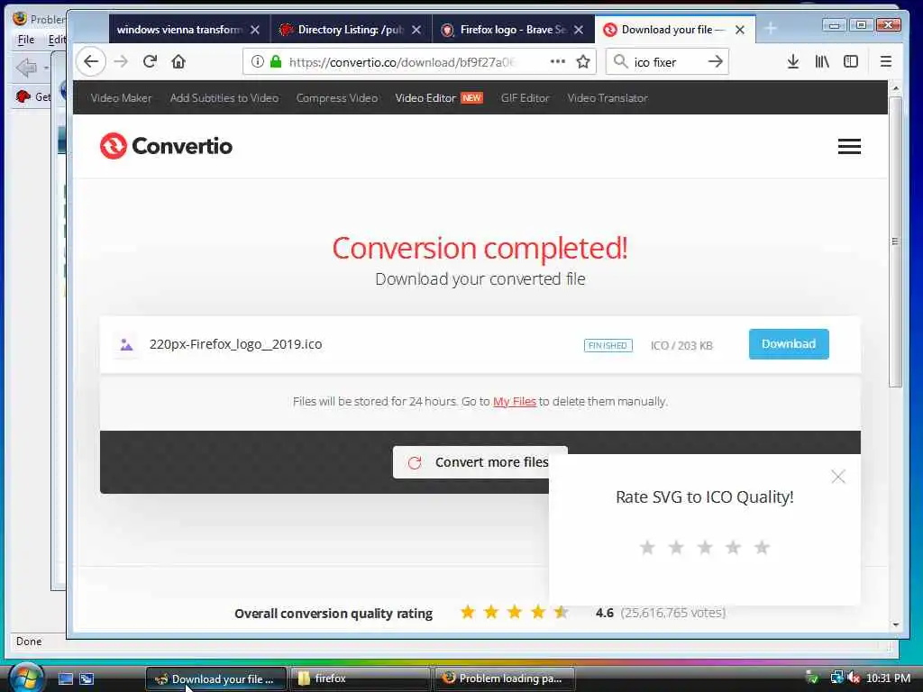The width and height of the screenshot is (923, 692).
Task: Click the browser forward arrow
Action: 121,61
